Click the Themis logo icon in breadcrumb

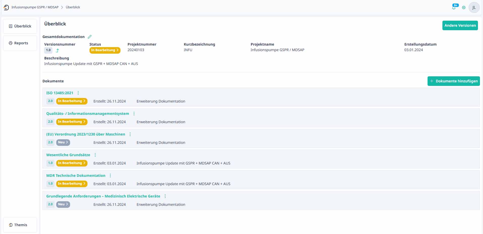6,7
